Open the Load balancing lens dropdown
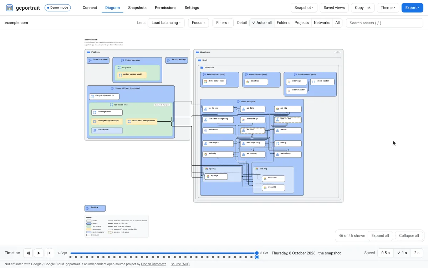Viewport: 428px width, 268px height. (166, 23)
